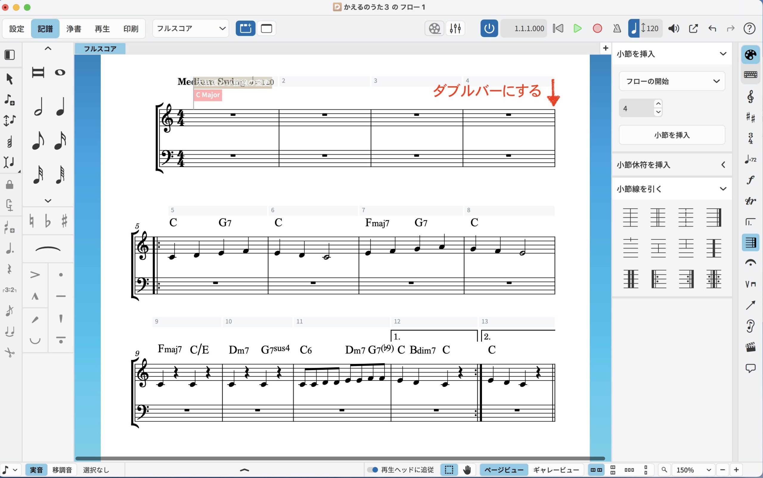Open the time signatures panel icon
Screen dimensions: 763x478
750,138
